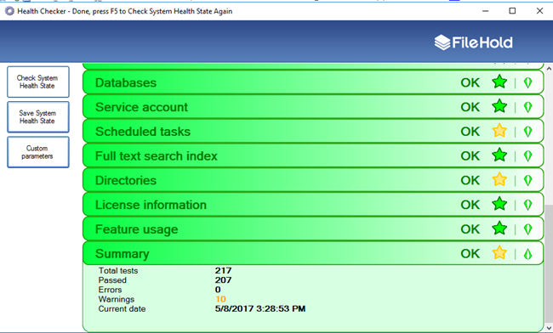
Task: Click the yellow star in the Directories row
Action: click(x=499, y=180)
